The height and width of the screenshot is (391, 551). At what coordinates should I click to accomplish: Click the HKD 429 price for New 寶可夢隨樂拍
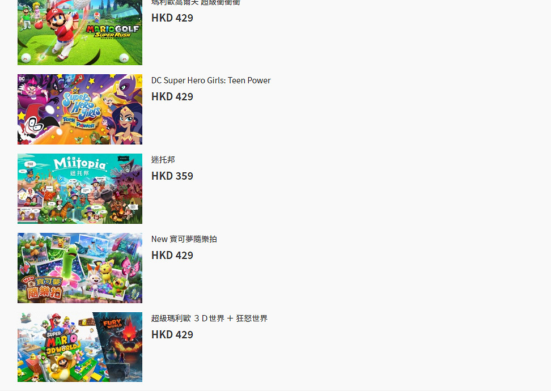pos(172,256)
